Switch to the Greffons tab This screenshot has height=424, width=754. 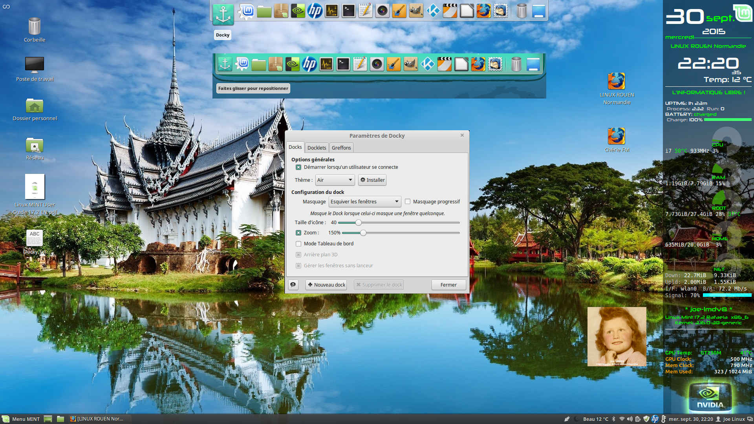(341, 148)
